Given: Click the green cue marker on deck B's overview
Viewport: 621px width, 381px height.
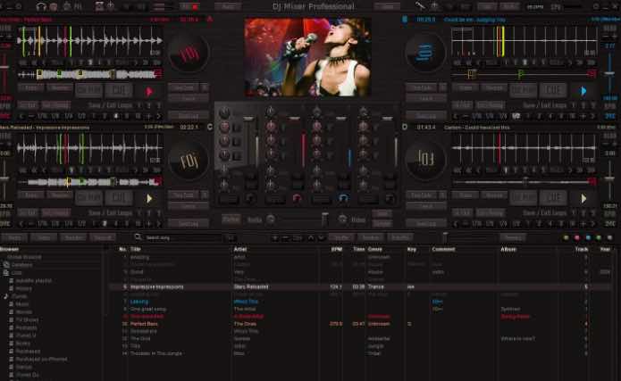Looking at the screenshot, I should click(x=520, y=73).
